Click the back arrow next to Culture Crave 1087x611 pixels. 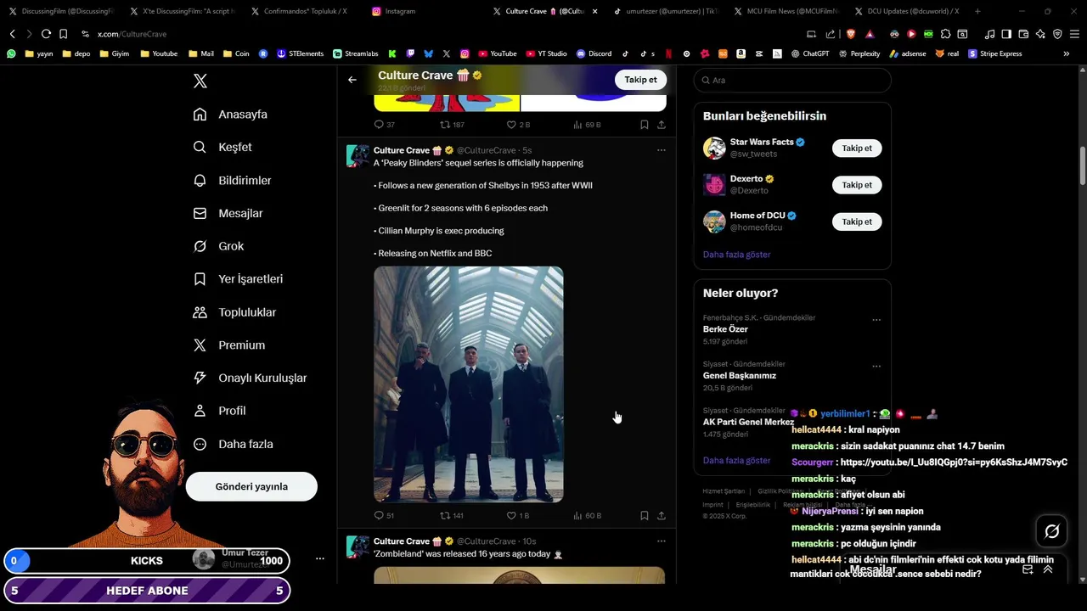pyautogui.click(x=352, y=80)
